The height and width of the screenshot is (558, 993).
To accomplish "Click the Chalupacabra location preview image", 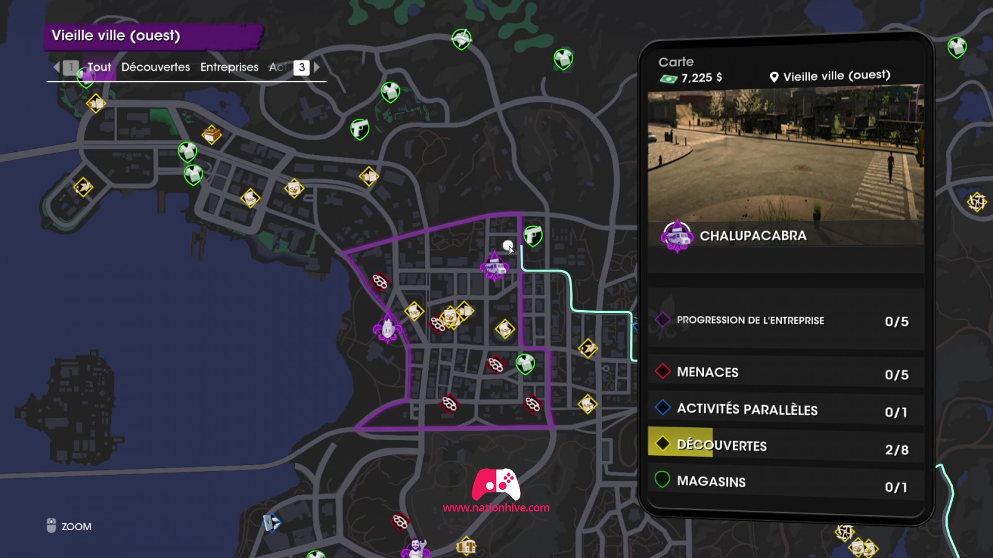I will [x=786, y=155].
